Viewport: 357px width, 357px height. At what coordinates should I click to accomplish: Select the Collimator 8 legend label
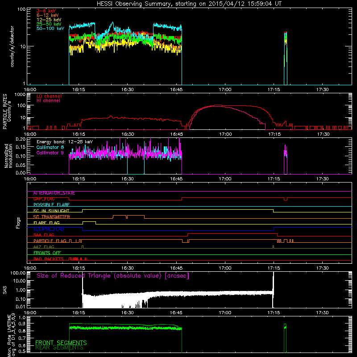[x=50, y=147]
